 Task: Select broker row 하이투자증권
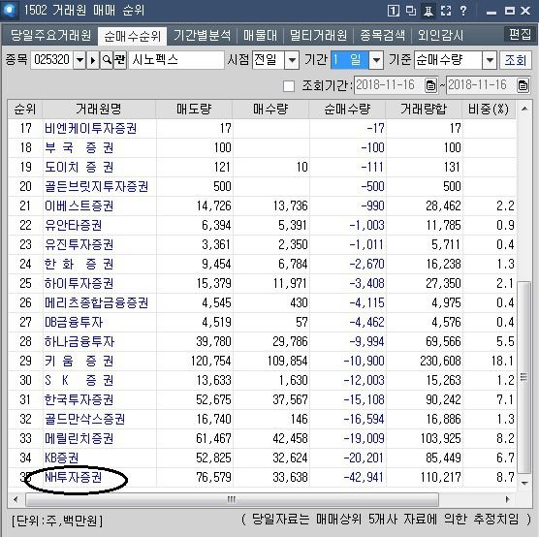(262, 284)
